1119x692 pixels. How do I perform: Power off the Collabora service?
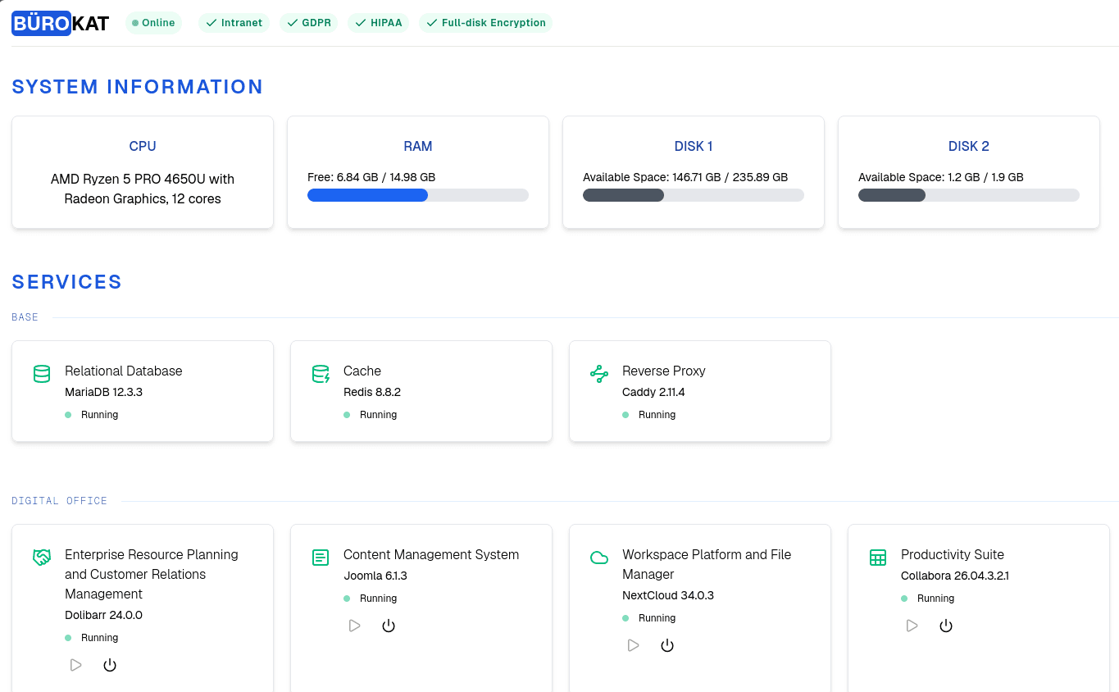pos(946,626)
